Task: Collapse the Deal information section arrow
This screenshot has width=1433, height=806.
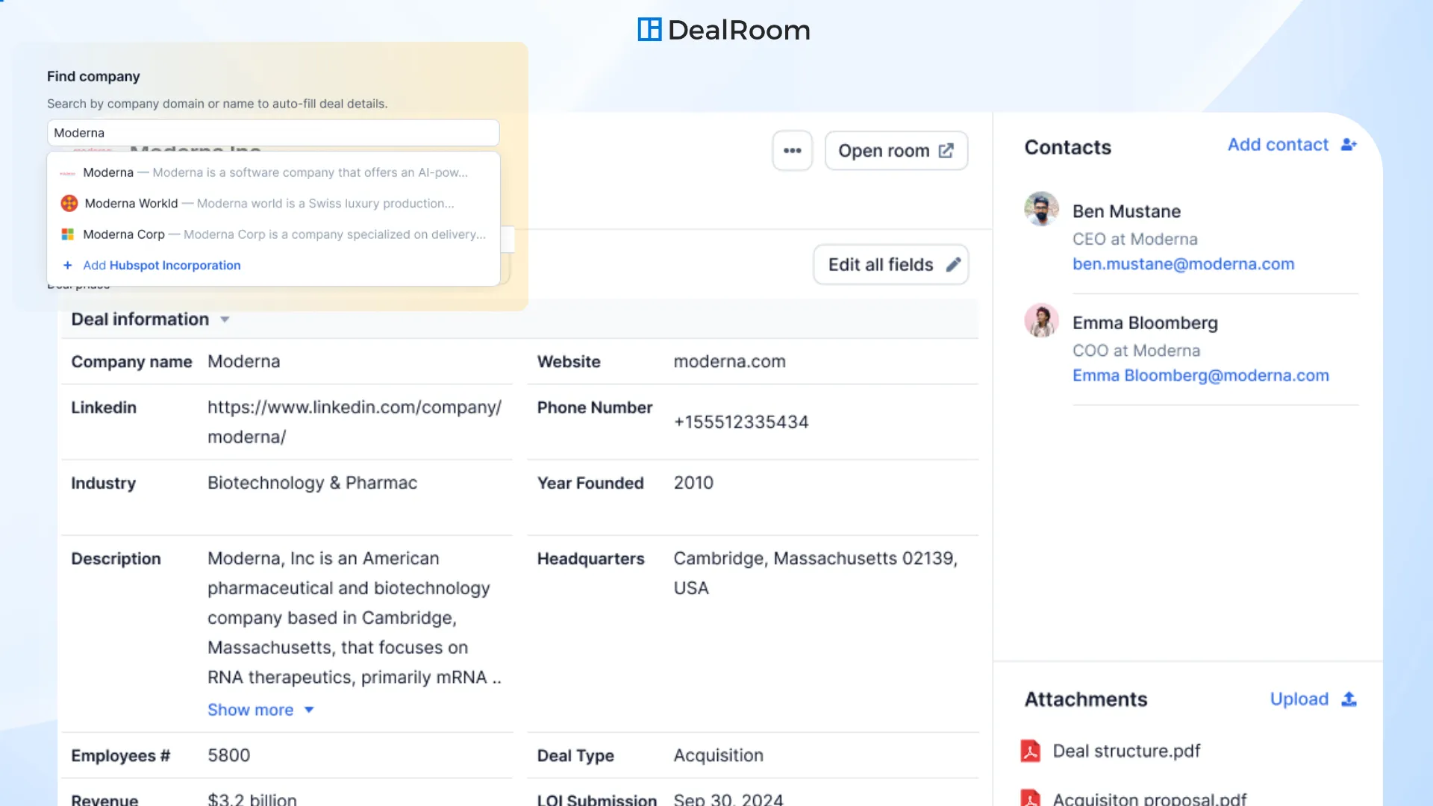Action: point(225,319)
